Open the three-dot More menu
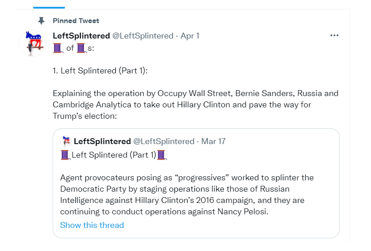Image resolution: width=371 pixels, height=251 pixels. click(x=334, y=35)
